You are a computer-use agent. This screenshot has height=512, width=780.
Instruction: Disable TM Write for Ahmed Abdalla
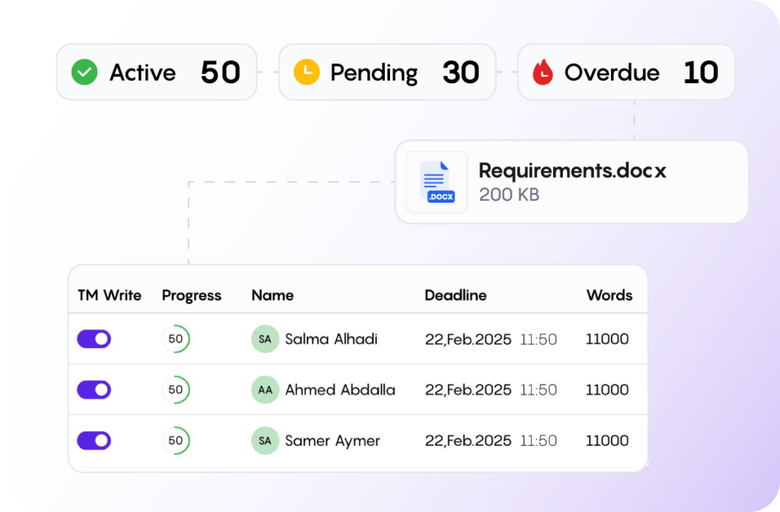(94, 389)
